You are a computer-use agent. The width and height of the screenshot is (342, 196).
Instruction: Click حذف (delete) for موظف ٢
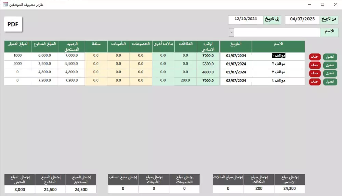click(x=315, y=65)
